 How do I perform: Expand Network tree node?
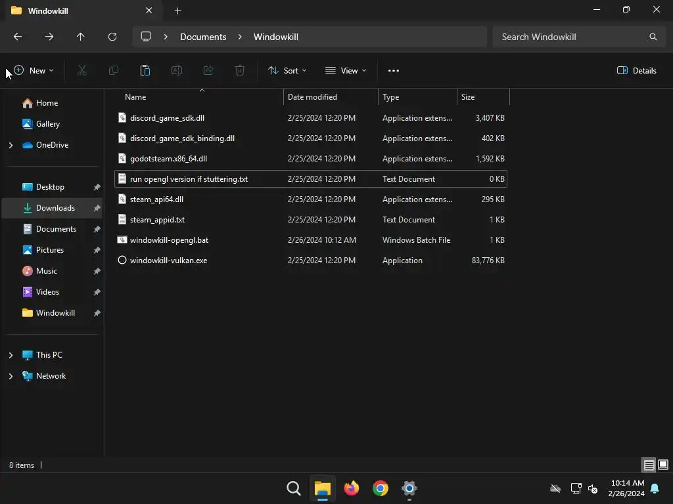(11, 376)
